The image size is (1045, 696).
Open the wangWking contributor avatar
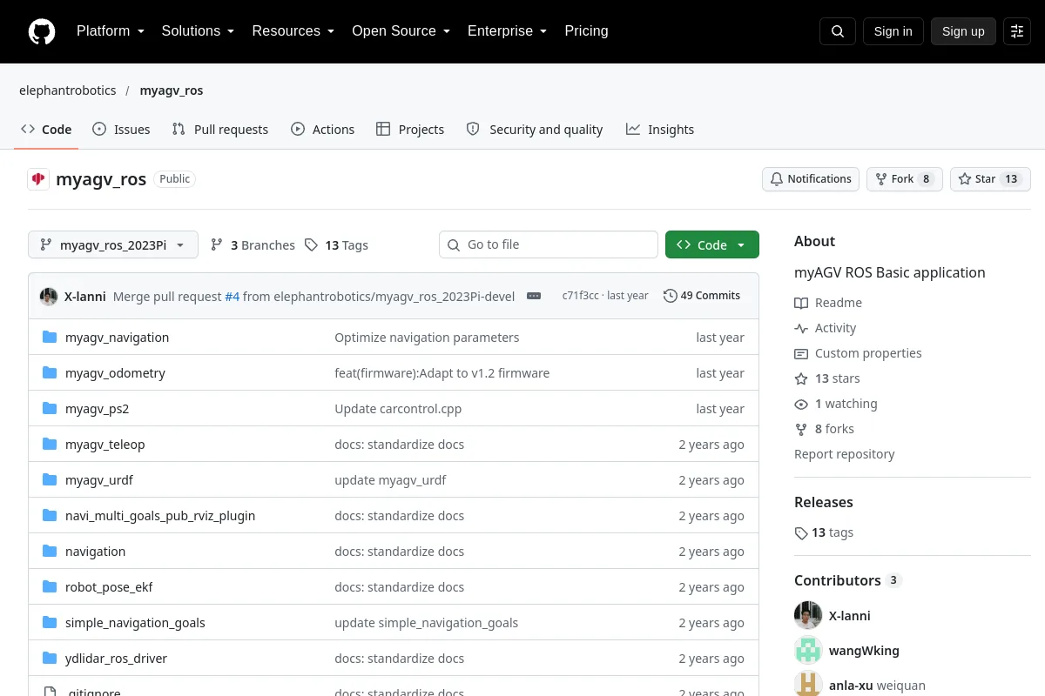[808, 650]
